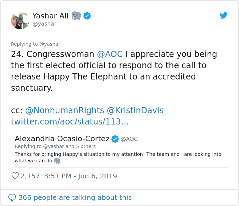This screenshot has height=206, width=239.
Task: Follow the twitter.com/aoc/status link
Action: pyautogui.click(x=70, y=121)
